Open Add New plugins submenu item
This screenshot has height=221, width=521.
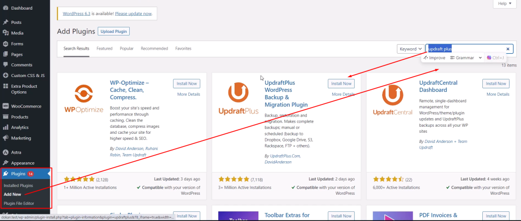[12, 194]
